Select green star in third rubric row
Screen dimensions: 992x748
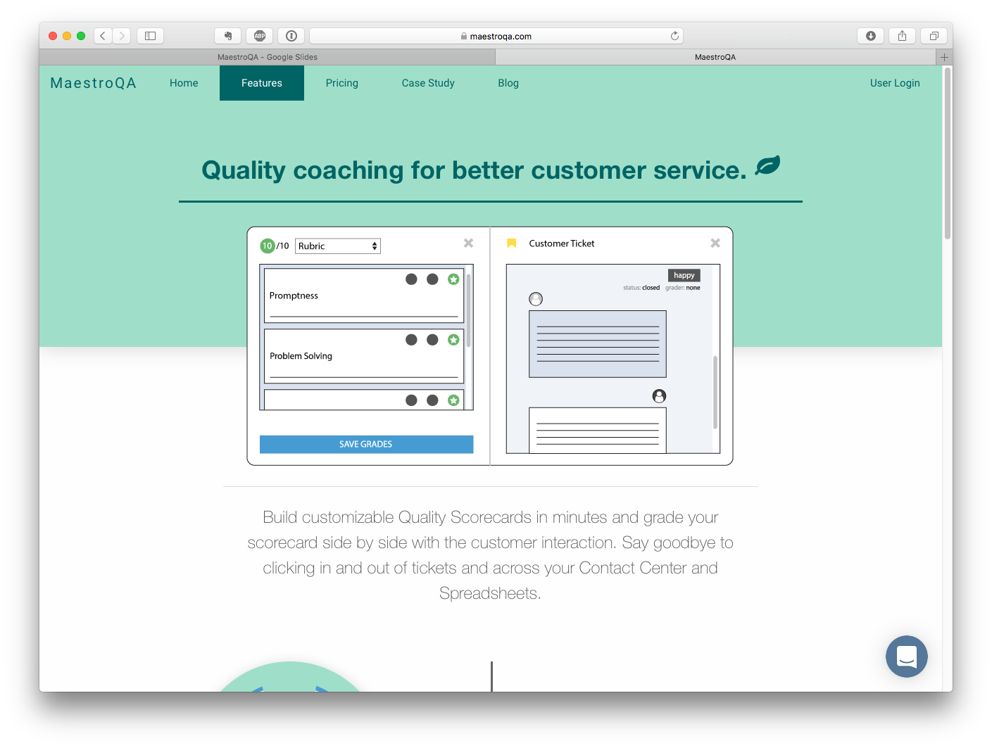point(453,400)
